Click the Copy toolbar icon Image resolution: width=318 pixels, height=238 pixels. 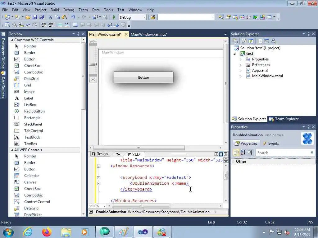(x=57, y=17)
